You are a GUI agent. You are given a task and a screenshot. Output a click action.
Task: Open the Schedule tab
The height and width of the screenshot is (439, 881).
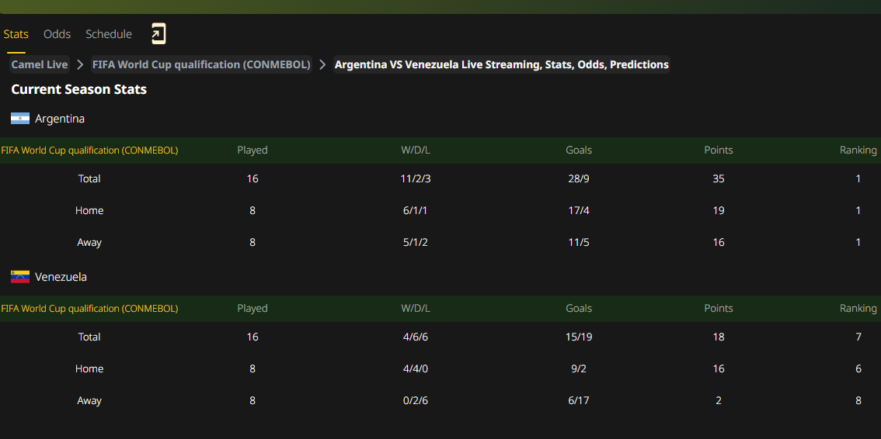(x=109, y=34)
